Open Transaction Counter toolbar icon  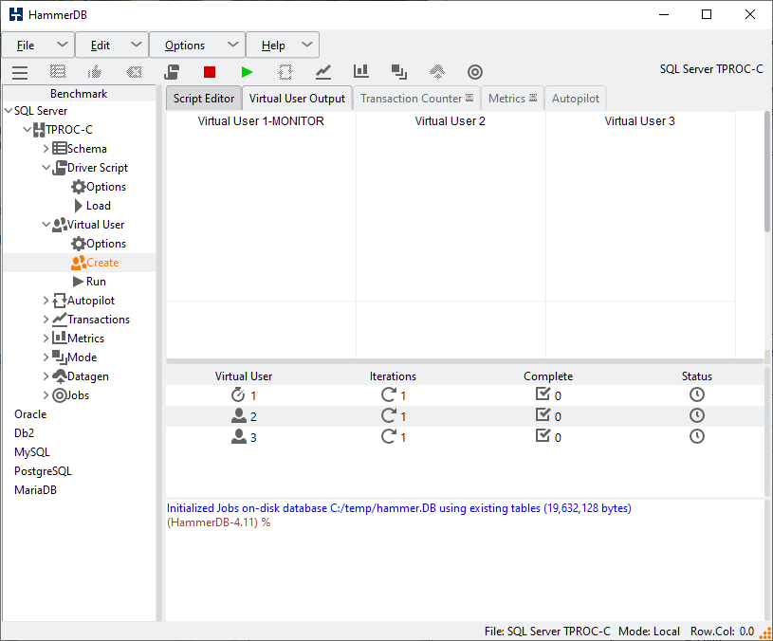[x=322, y=72]
